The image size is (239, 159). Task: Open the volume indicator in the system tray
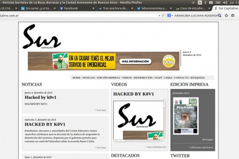point(225,3)
